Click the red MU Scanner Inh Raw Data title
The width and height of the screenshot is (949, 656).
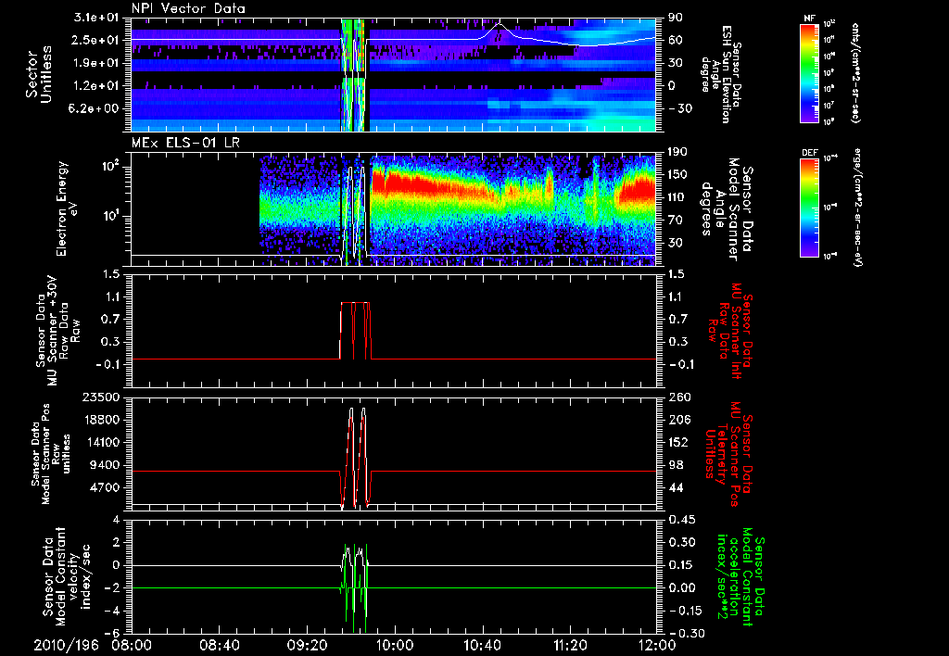(x=730, y=331)
